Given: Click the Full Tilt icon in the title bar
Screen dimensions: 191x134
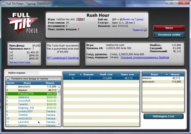Looking at the screenshot, I should pyautogui.click(x=3, y=4).
